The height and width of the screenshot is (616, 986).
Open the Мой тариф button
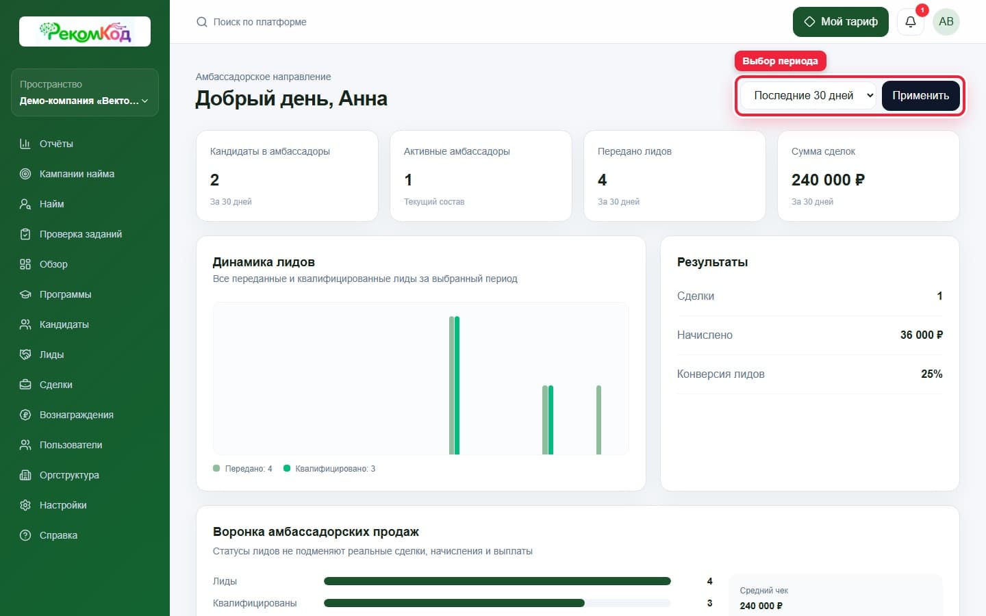[841, 22]
